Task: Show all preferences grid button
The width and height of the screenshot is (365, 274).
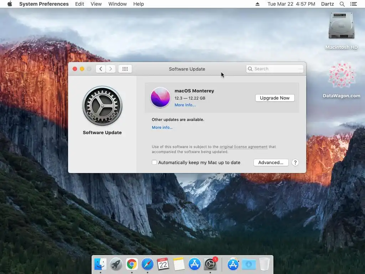Action: (125, 69)
